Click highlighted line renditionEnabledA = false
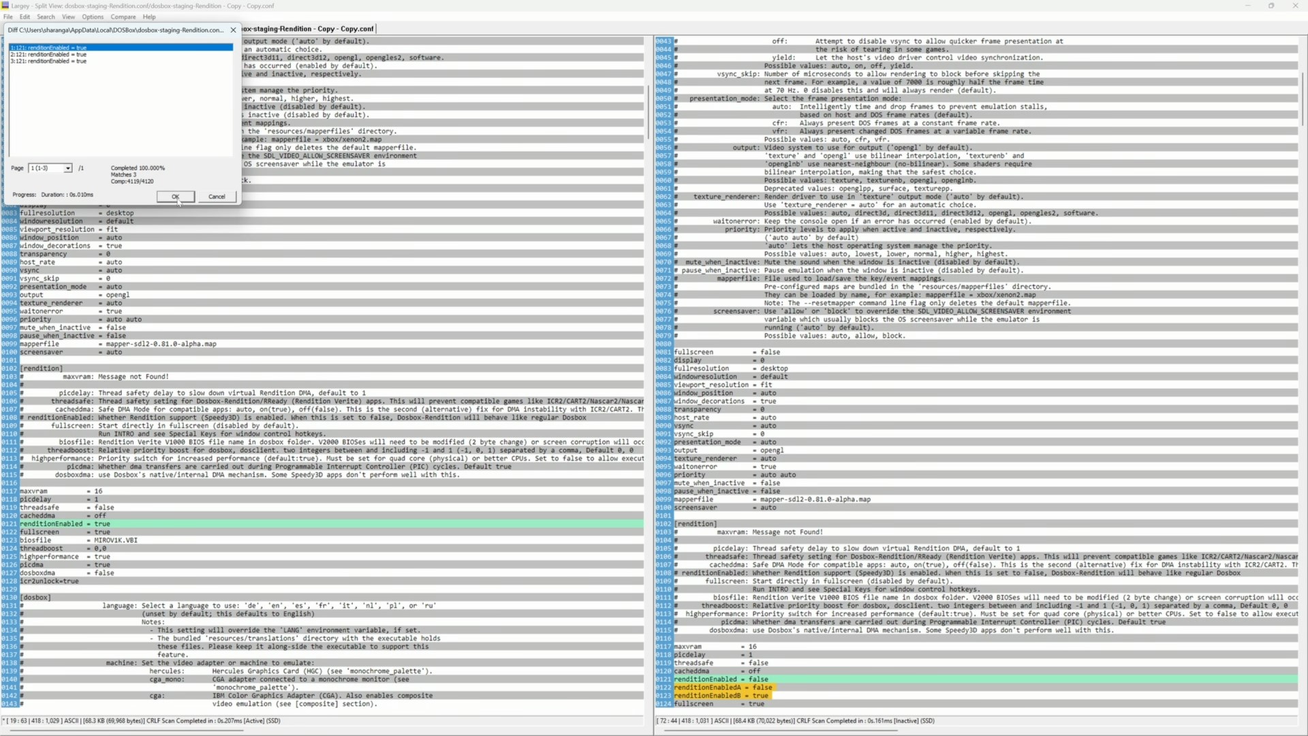 pyautogui.click(x=723, y=688)
